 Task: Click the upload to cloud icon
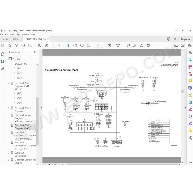pos(16,45)
